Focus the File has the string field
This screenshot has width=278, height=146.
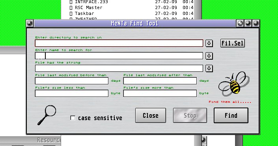point(119,68)
